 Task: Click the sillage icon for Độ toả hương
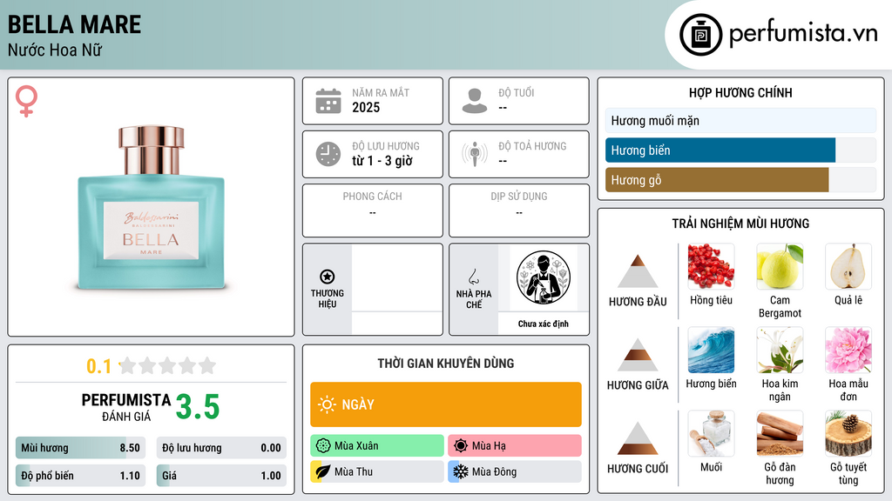[x=475, y=154]
